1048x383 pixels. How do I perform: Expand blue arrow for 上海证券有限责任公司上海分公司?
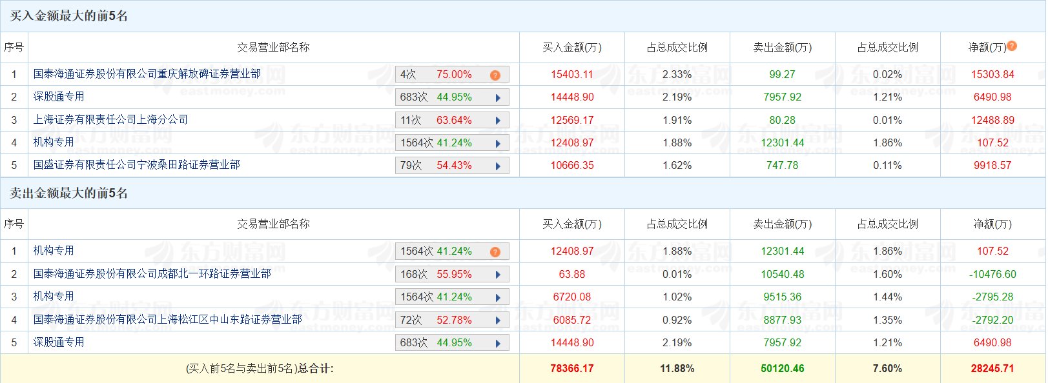click(498, 121)
